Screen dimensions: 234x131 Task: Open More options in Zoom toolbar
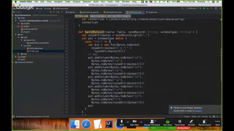click(x=218, y=123)
